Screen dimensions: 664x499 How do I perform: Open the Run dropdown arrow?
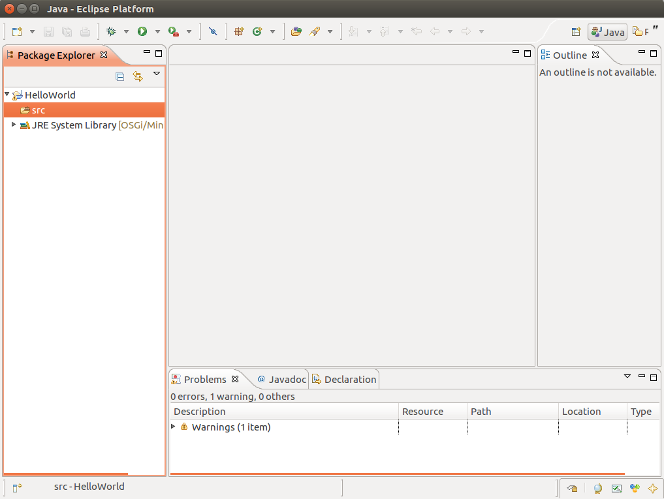point(157,32)
